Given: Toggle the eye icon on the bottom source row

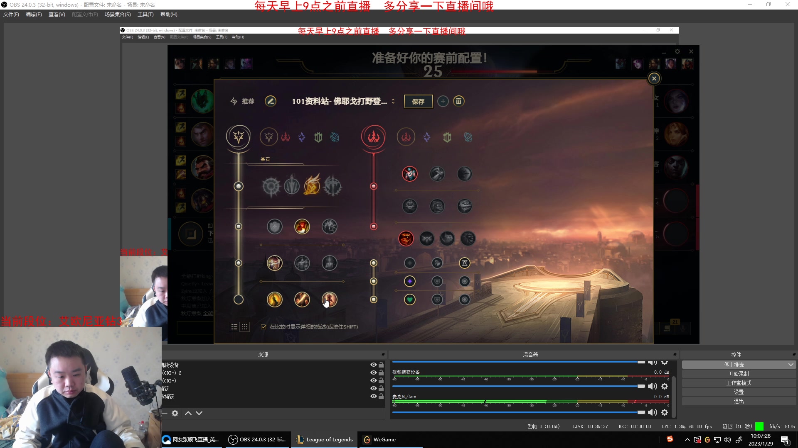Looking at the screenshot, I should coord(374,396).
